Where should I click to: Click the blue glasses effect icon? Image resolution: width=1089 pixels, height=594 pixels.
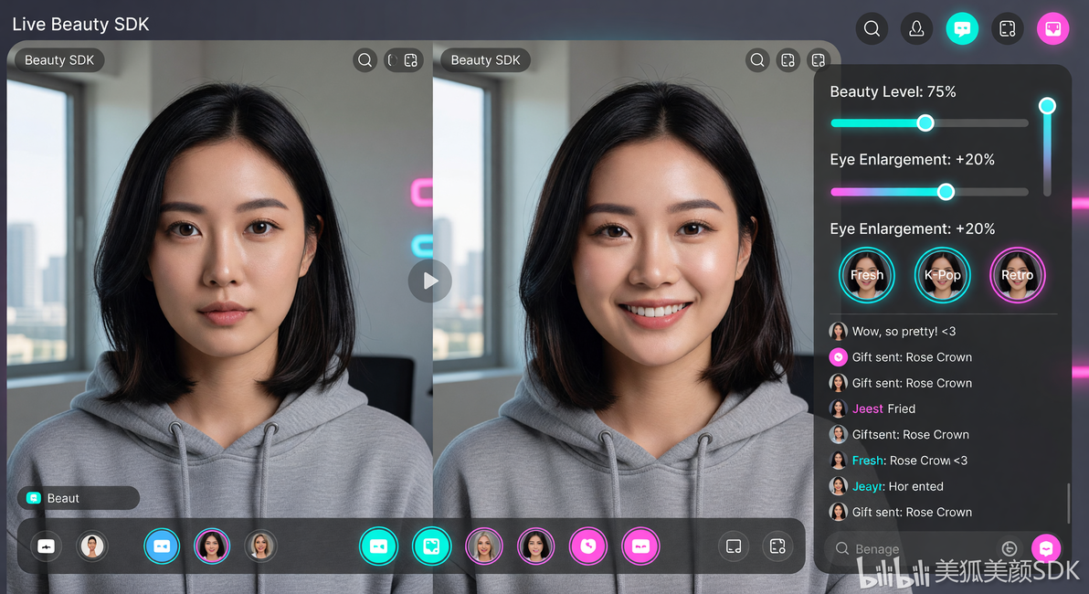pos(162,546)
